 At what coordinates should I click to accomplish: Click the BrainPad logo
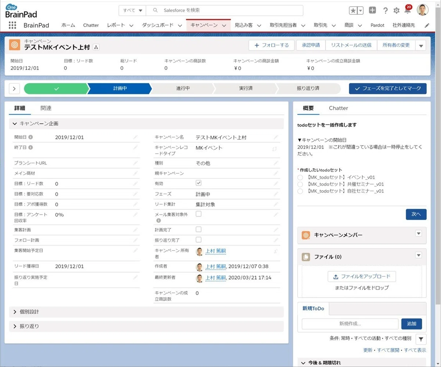pyautogui.click(x=21, y=11)
